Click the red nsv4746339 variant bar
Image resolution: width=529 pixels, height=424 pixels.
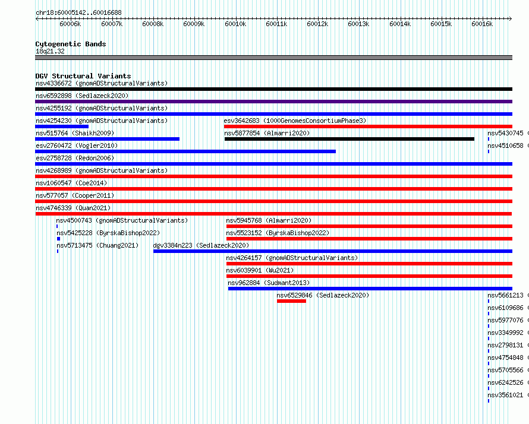(273, 214)
